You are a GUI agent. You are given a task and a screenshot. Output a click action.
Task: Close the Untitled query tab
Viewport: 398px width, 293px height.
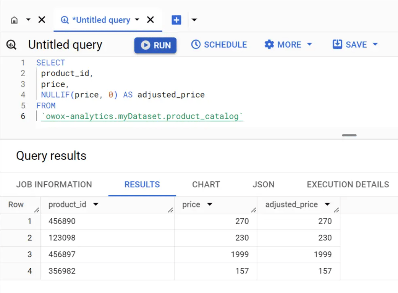point(150,19)
